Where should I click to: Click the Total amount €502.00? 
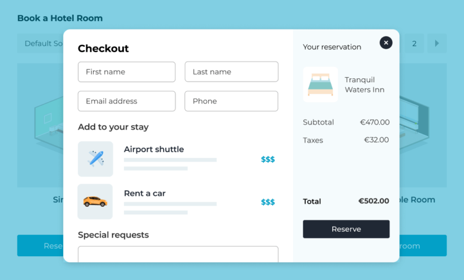373,201
